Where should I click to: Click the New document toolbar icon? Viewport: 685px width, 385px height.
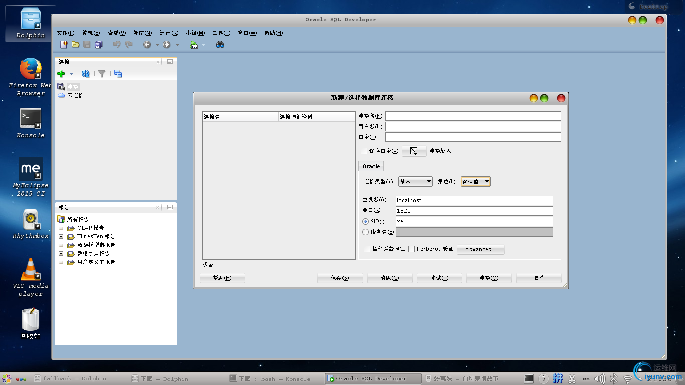pyautogui.click(x=64, y=45)
